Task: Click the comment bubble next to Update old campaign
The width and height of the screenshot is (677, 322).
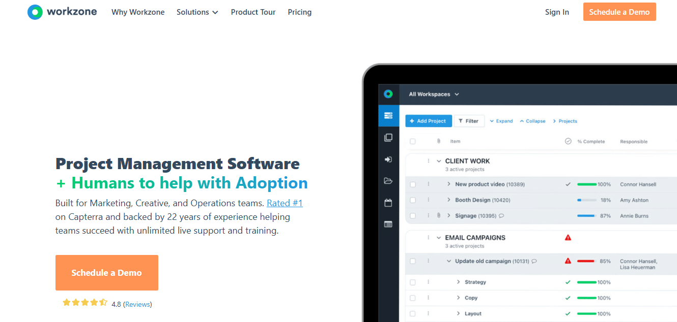Action: point(534,261)
